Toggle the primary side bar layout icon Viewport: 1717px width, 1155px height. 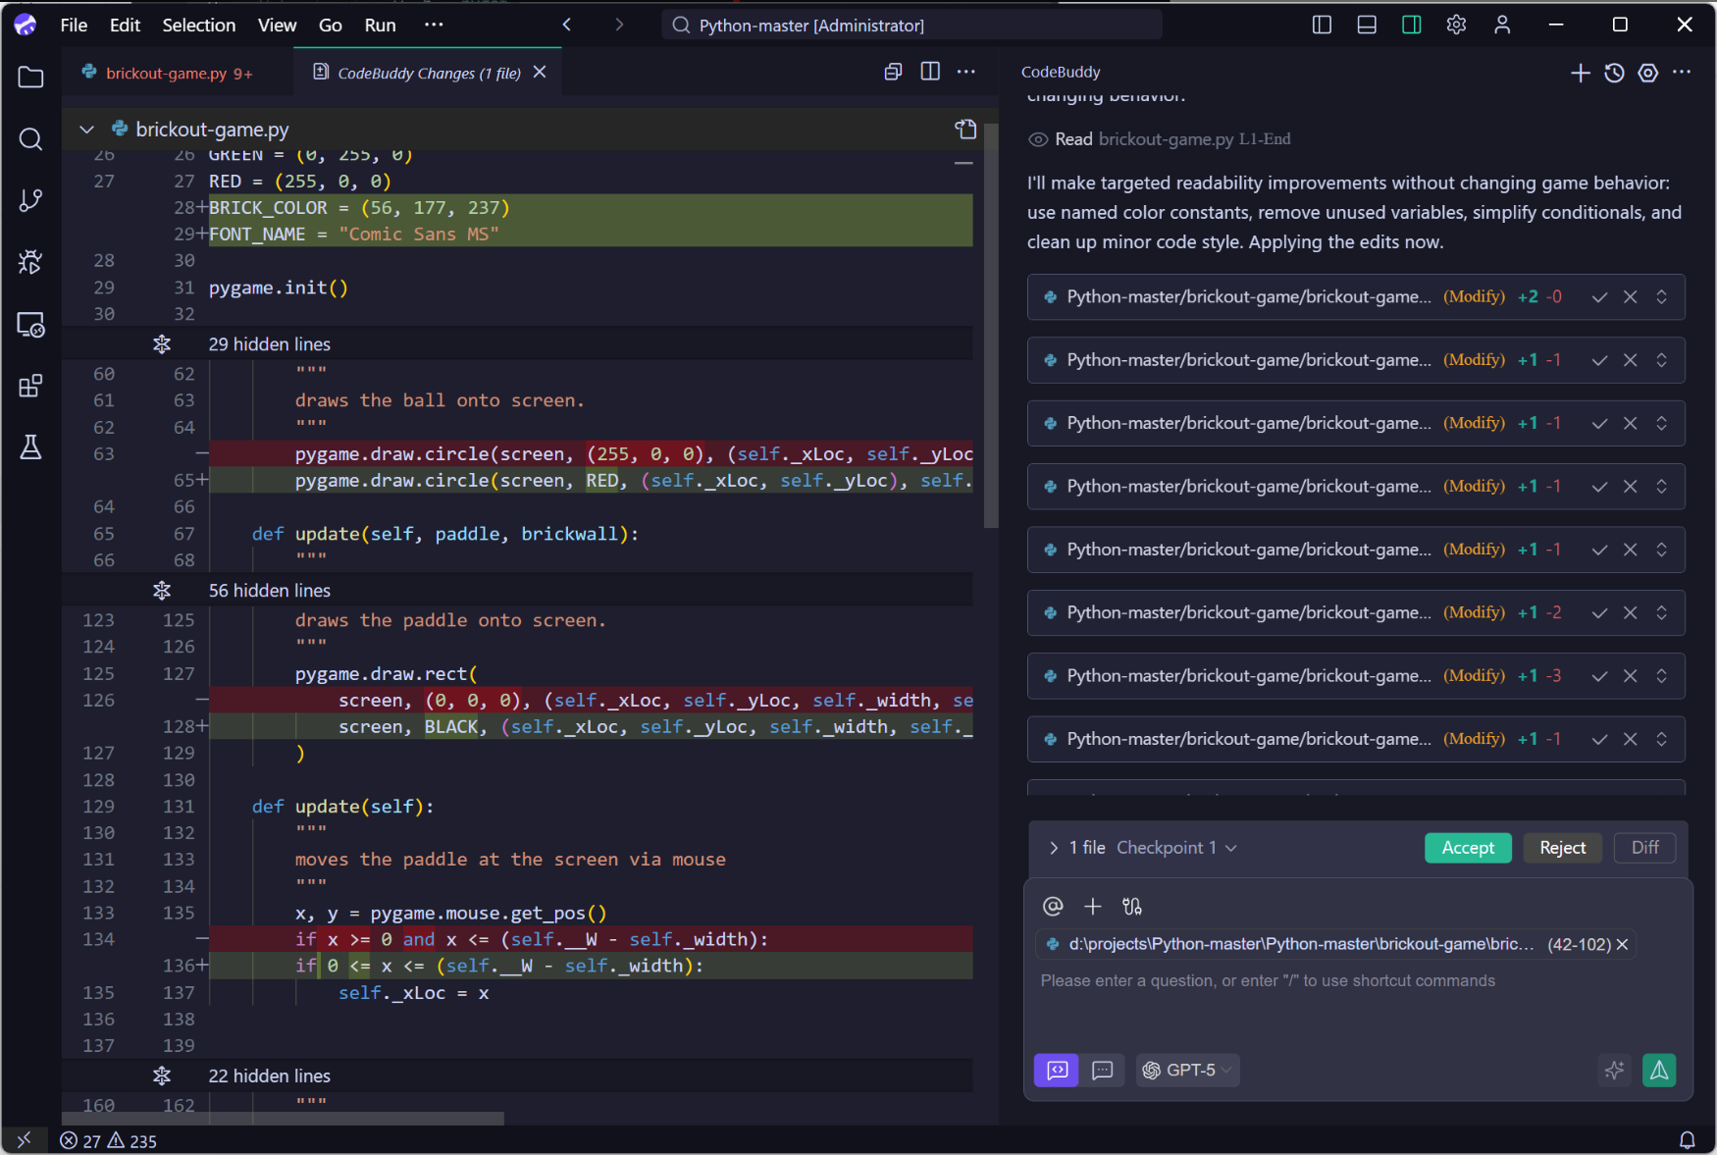pos(1322,26)
